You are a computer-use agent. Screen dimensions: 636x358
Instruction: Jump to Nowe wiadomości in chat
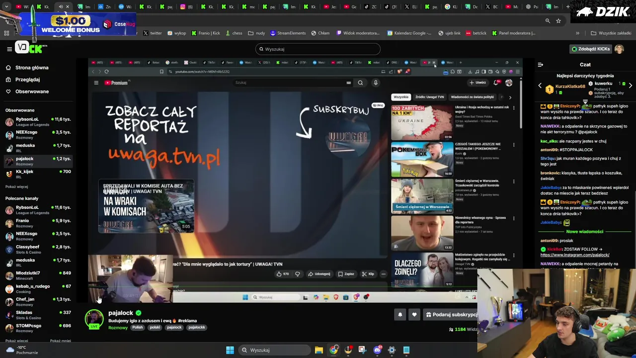[x=585, y=232]
